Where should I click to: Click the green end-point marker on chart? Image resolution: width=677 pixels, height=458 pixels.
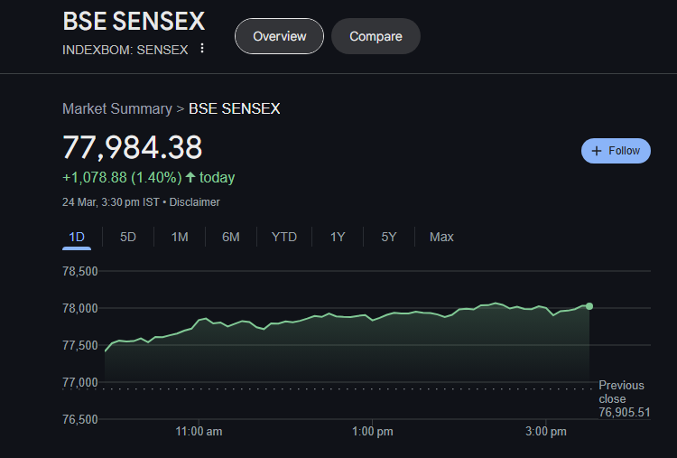(589, 306)
